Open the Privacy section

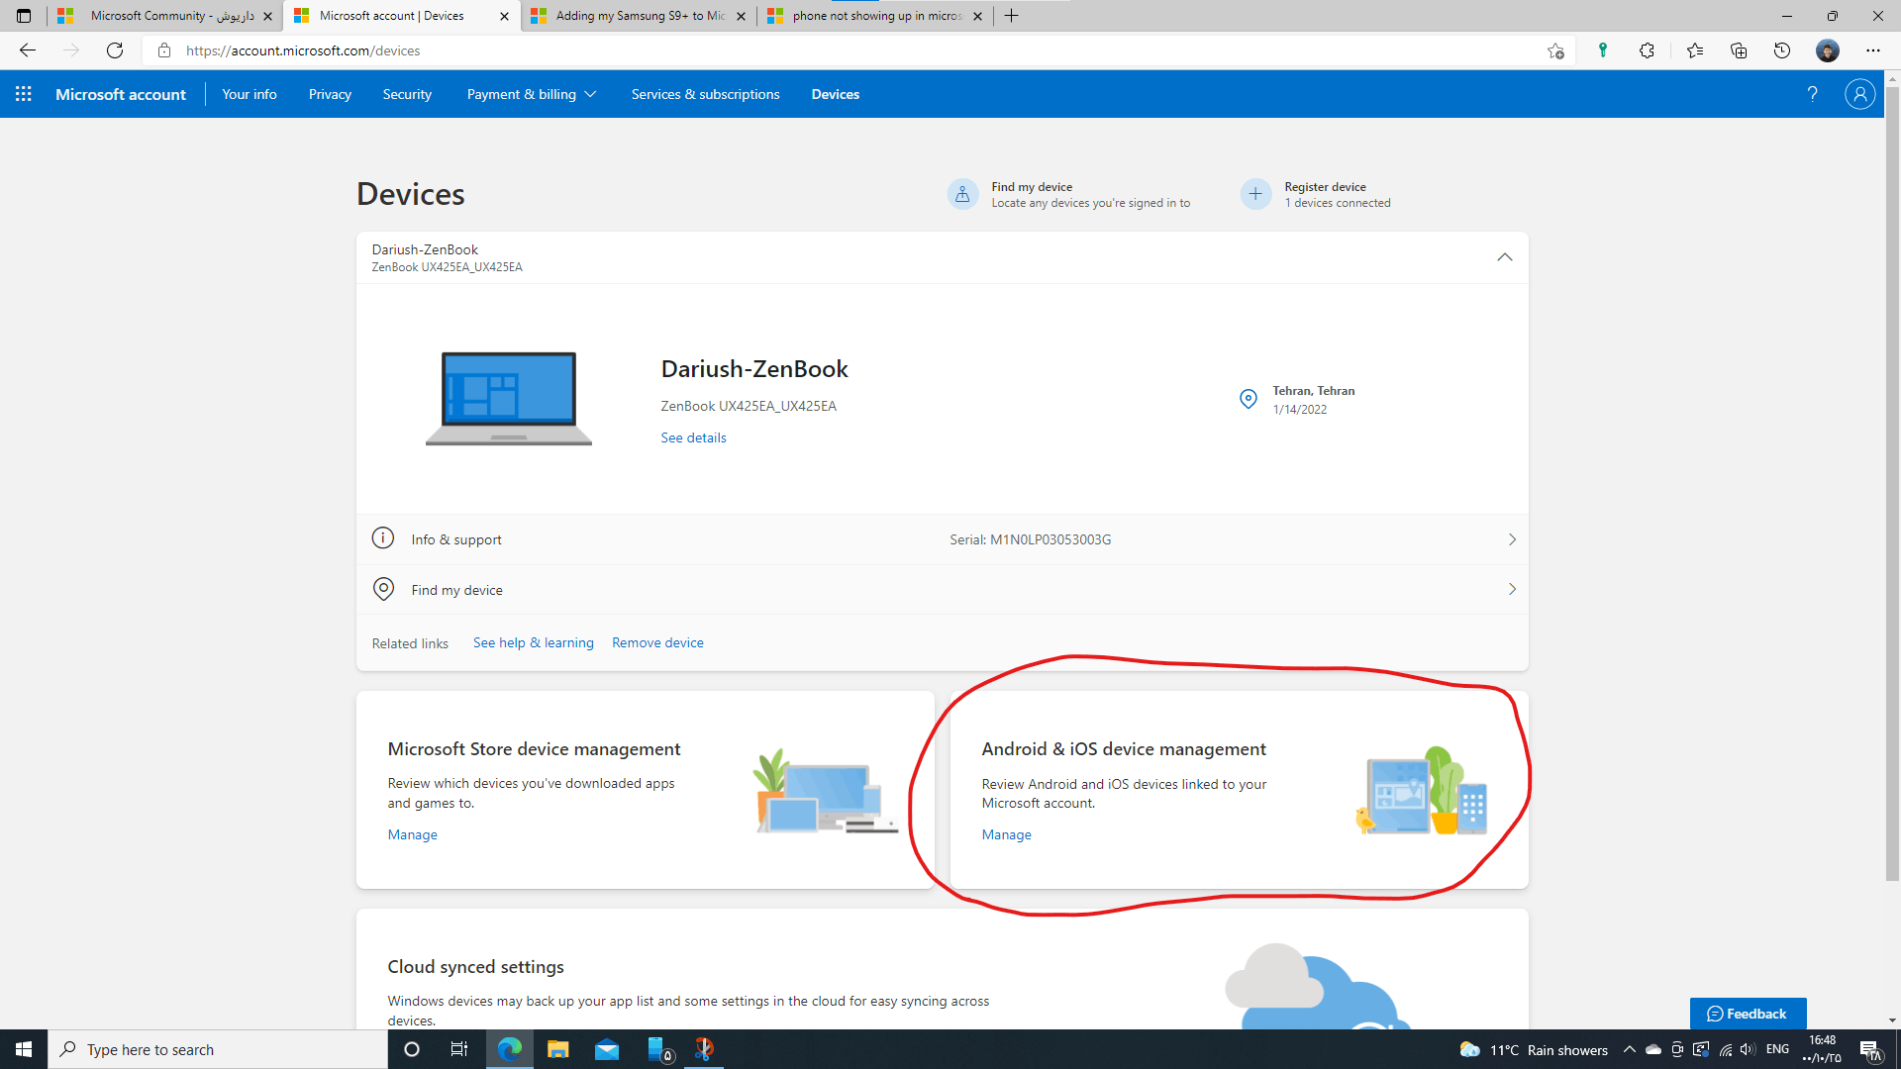pos(330,94)
